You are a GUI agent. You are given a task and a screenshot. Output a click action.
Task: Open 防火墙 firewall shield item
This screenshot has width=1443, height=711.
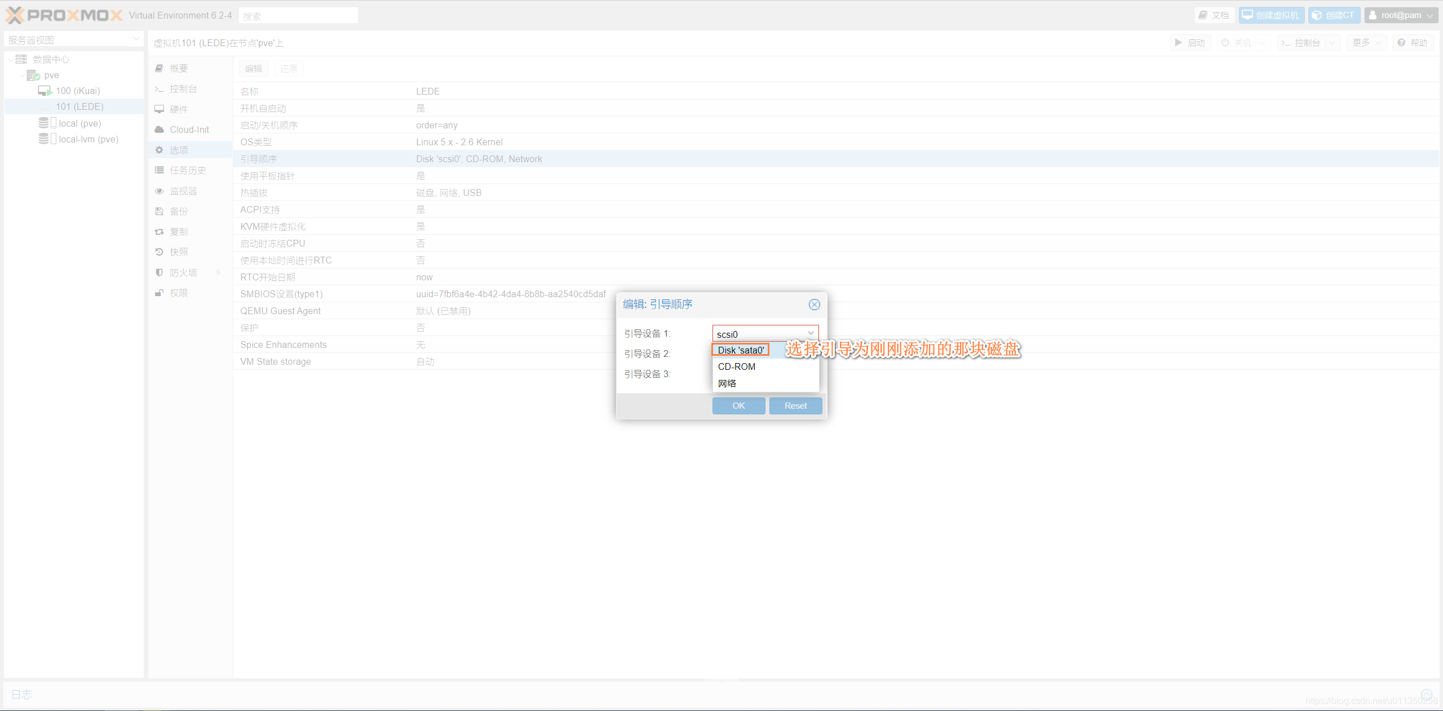click(183, 272)
